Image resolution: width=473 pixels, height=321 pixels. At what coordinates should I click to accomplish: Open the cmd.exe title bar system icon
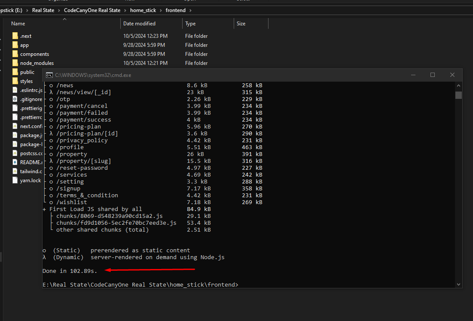pyautogui.click(x=49, y=75)
